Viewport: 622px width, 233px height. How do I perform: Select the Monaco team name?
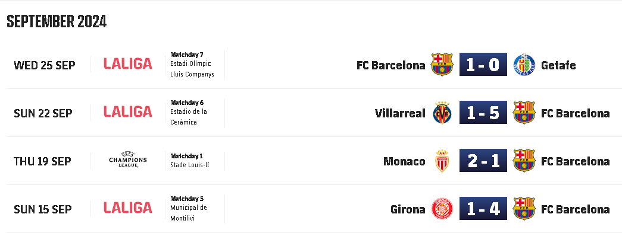[x=404, y=161]
